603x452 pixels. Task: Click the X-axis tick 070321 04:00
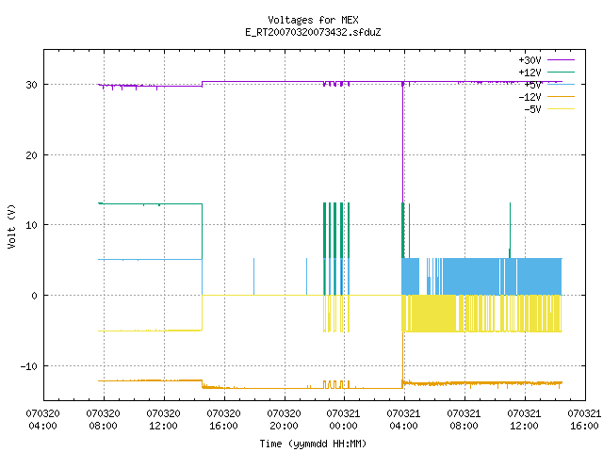403,420
